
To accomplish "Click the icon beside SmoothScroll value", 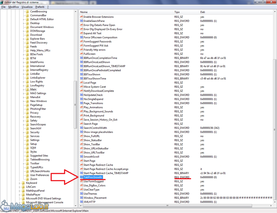I will 81,156.
